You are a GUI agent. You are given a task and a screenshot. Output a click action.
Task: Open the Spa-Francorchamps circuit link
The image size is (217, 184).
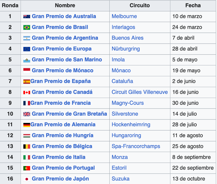coord(136,146)
